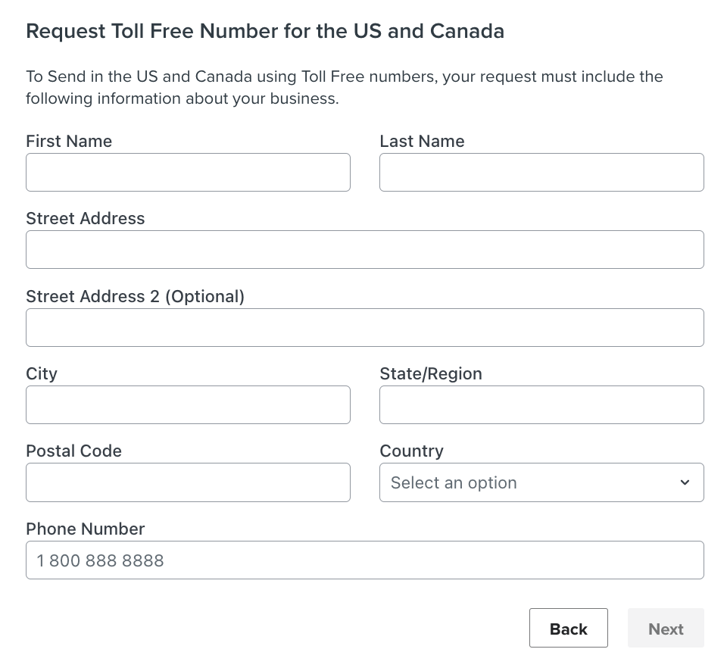Screen dimensions: 727x671
Task: Open the Country 'Select an option' dropdown
Action: (530, 482)
